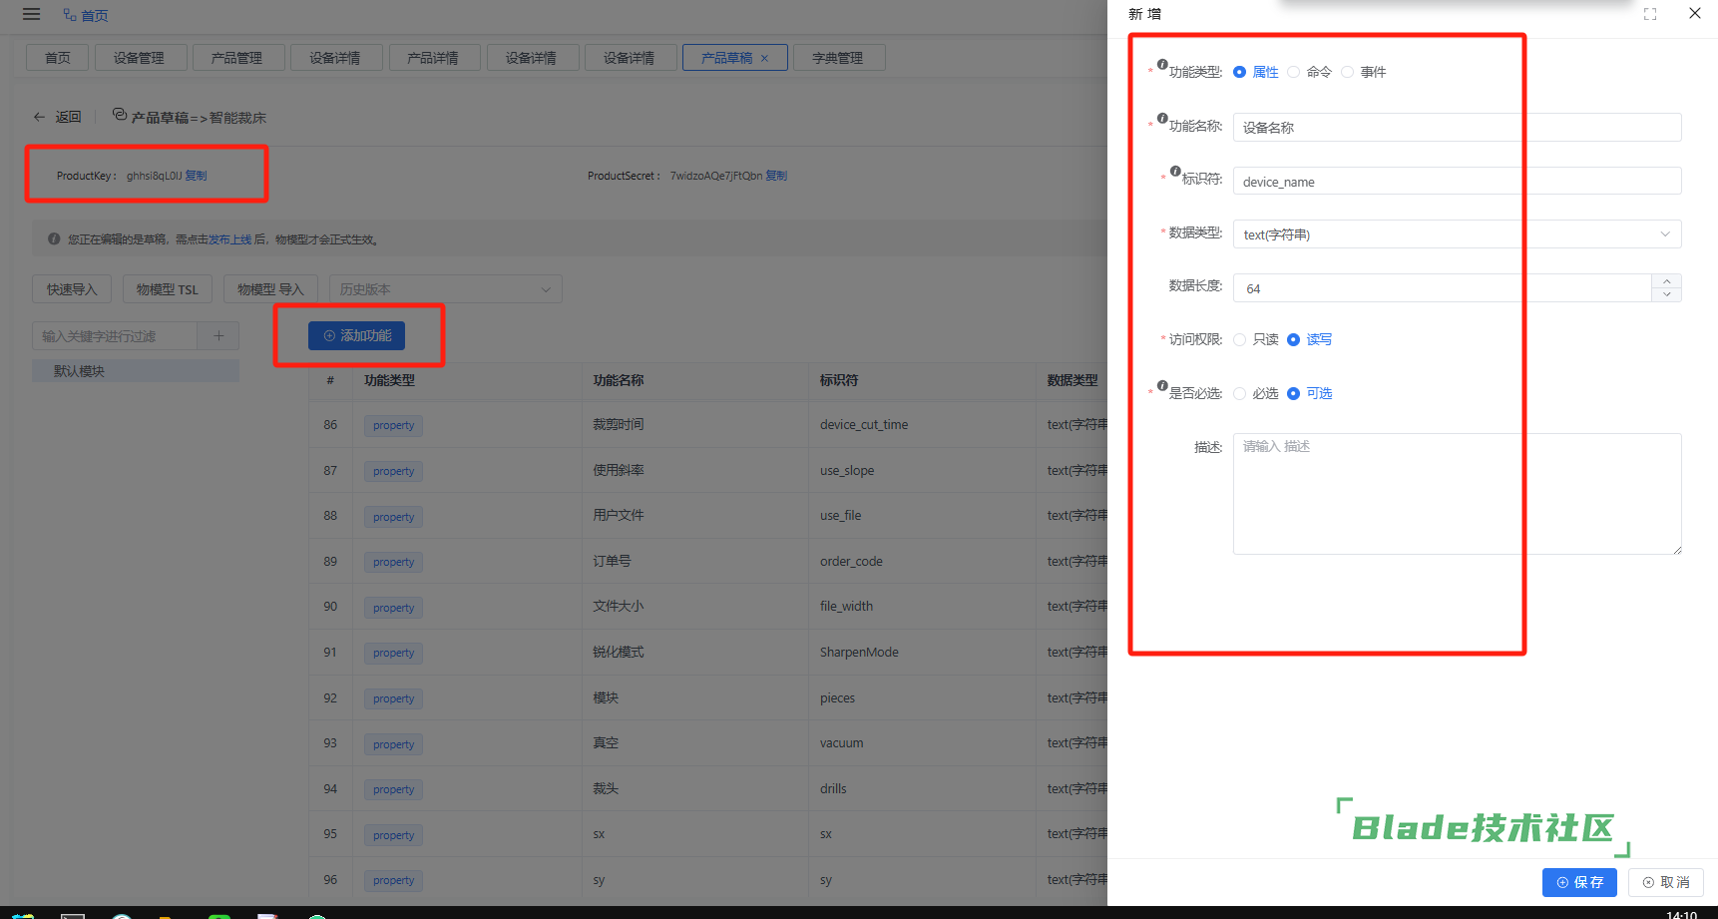Click 复制 link next to ProductKey
Image resolution: width=1718 pixels, height=919 pixels.
pos(197,176)
